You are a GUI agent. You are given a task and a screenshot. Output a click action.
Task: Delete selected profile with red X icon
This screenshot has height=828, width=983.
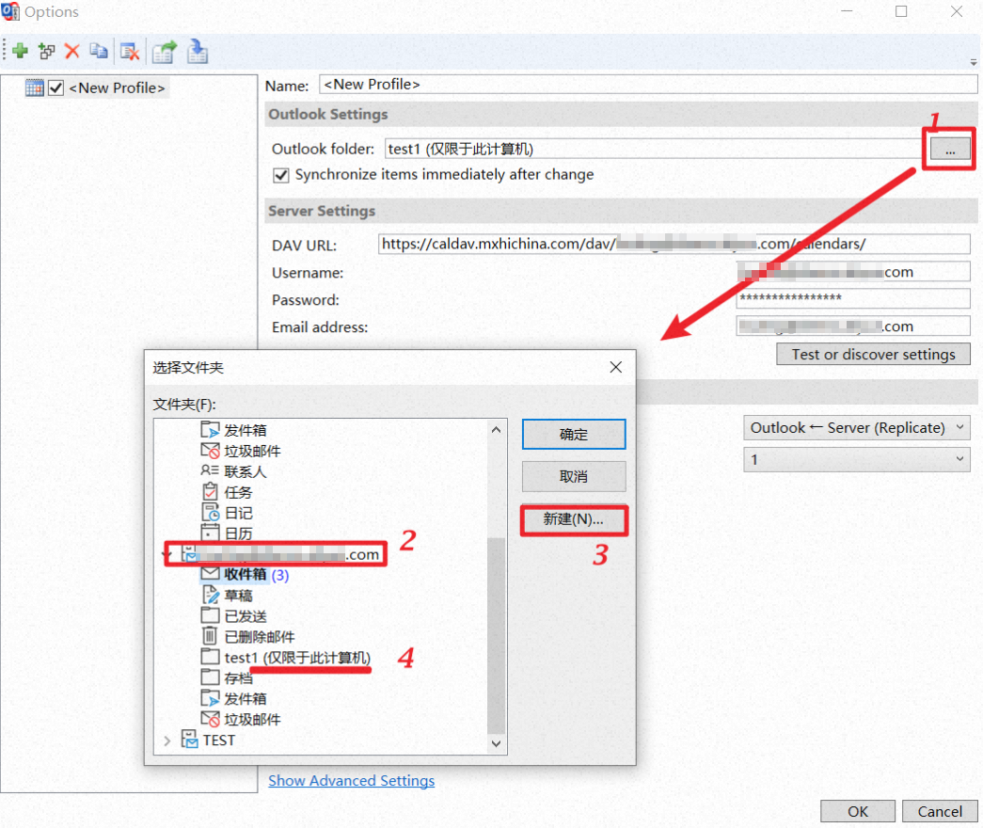pyautogui.click(x=72, y=51)
